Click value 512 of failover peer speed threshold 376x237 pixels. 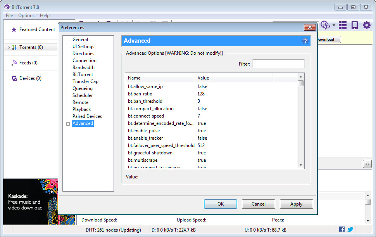[201, 145]
